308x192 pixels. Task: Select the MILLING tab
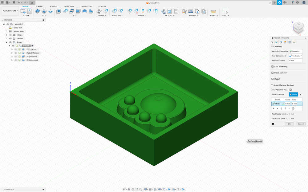click(26, 6)
